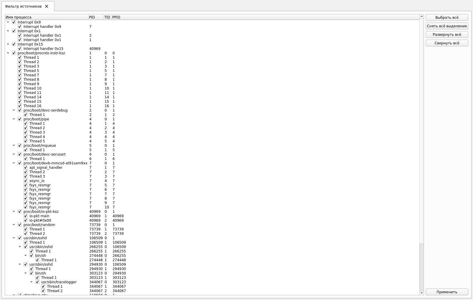
Task: Collapse everything with Свернуть всё
Action: pyautogui.click(x=447, y=43)
